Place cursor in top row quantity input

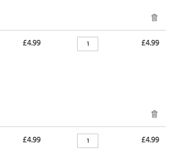(x=87, y=44)
